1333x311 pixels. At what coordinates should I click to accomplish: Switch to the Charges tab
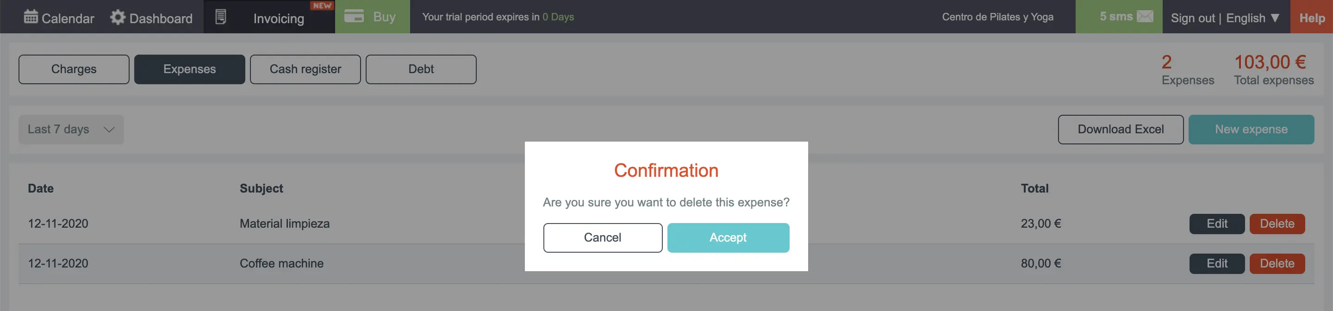74,69
